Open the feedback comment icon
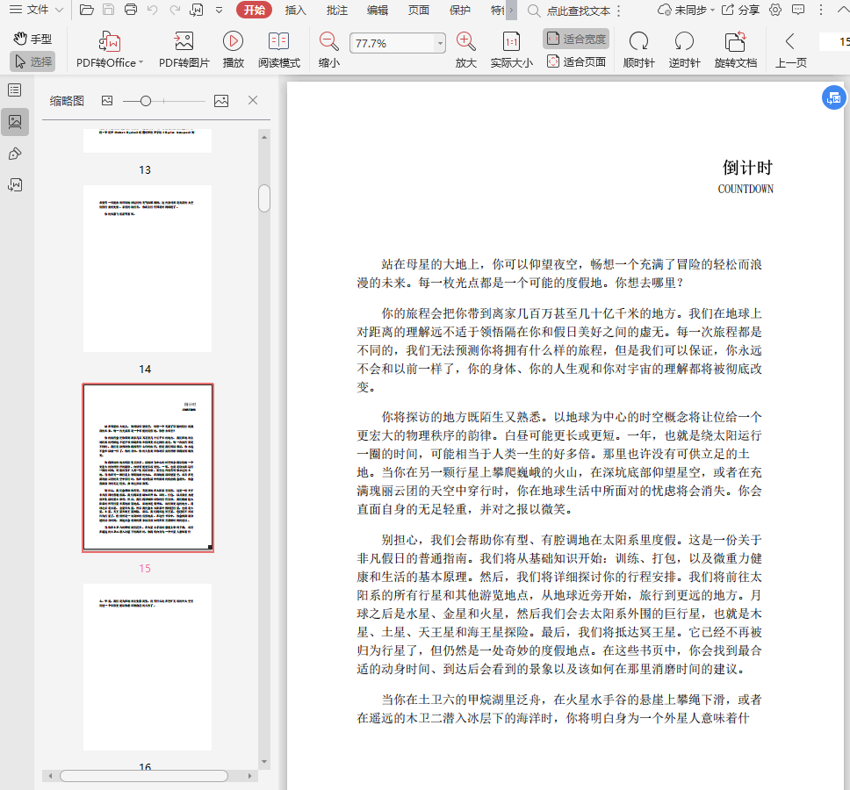The image size is (850, 790). tap(798, 10)
